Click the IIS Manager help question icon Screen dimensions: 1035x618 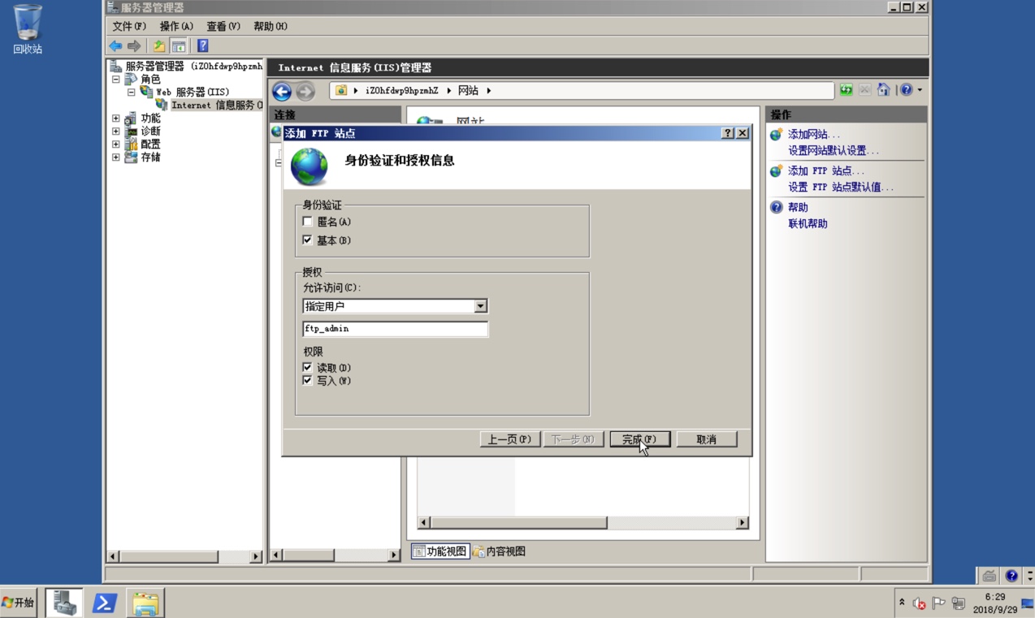(x=907, y=90)
